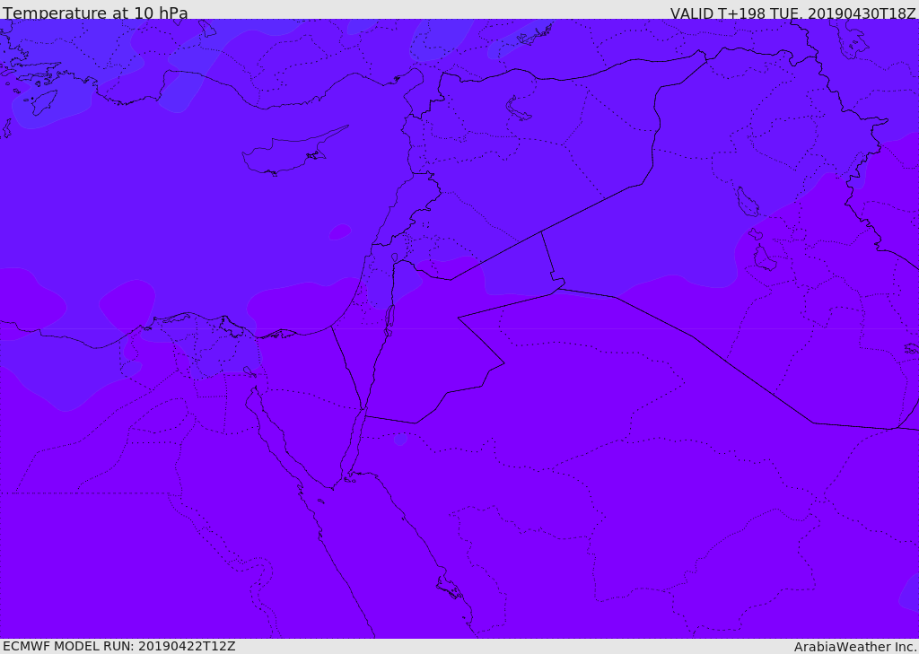This screenshot has height=654, width=919.
Task: Click the 'Temperature at 10 hPa' title
Action: point(95,13)
